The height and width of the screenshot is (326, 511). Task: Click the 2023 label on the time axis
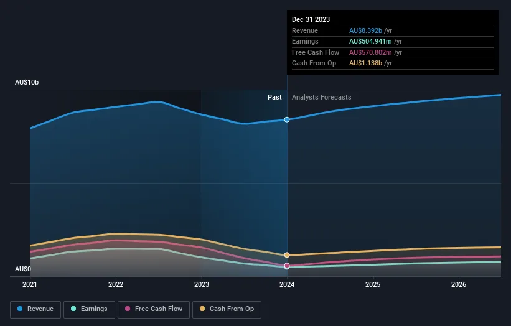point(202,284)
